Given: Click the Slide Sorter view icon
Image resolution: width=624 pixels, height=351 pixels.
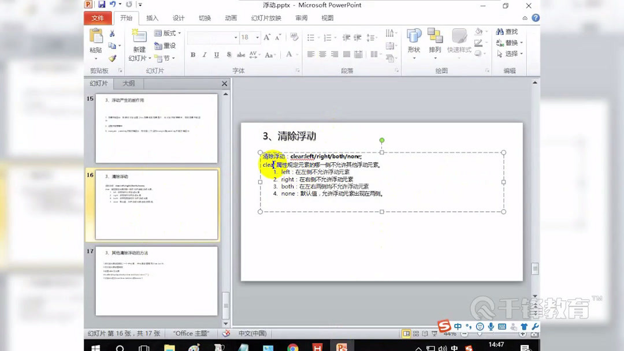Looking at the screenshot, I should 416,333.
